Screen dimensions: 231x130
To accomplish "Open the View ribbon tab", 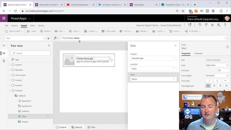I will point(32,26).
